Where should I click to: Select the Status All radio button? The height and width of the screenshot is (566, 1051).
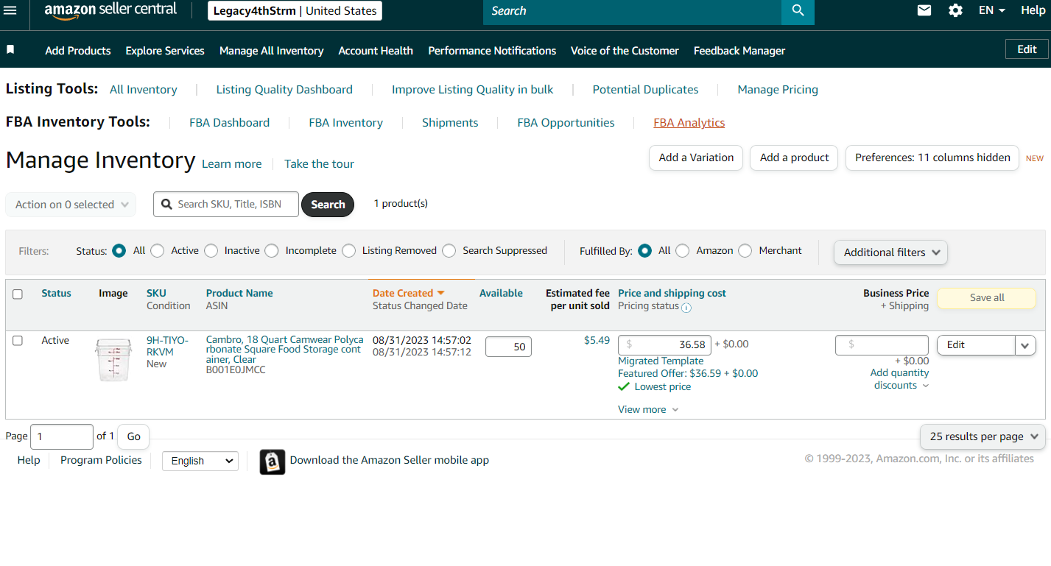point(119,251)
